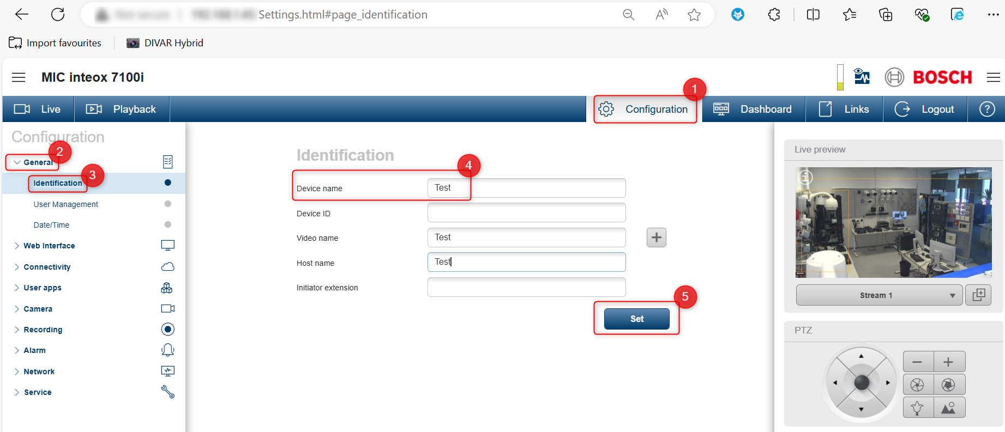Expand the User apps section

(43, 288)
